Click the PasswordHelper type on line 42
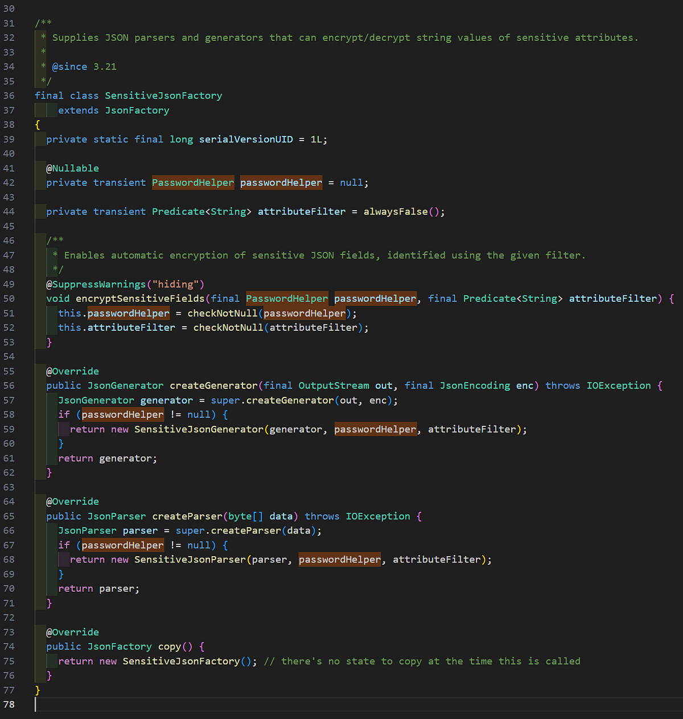The height and width of the screenshot is (719, 683). point(193,183)
